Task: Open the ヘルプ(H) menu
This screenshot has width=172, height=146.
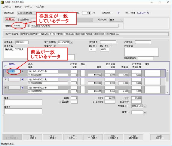Action: point(39,7)
